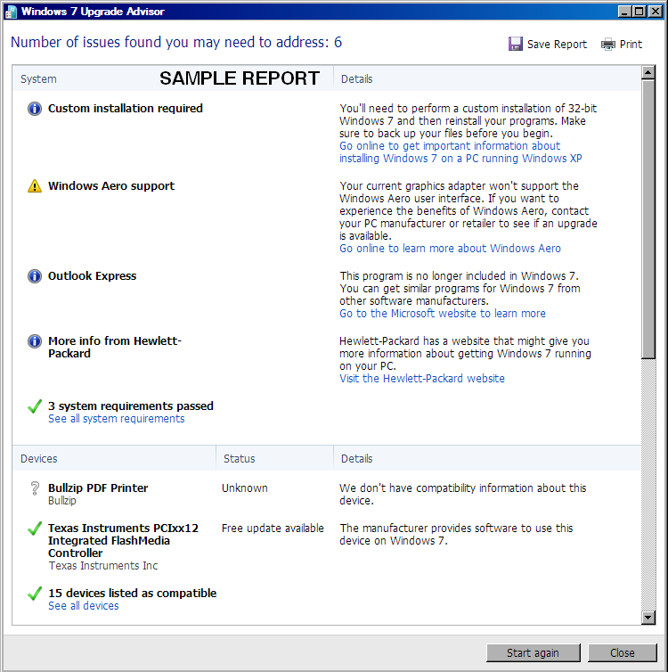Image resolution: width=668 pixels, height=672 pixels.
Task: Close the window using title bar X
Action: 656,12
